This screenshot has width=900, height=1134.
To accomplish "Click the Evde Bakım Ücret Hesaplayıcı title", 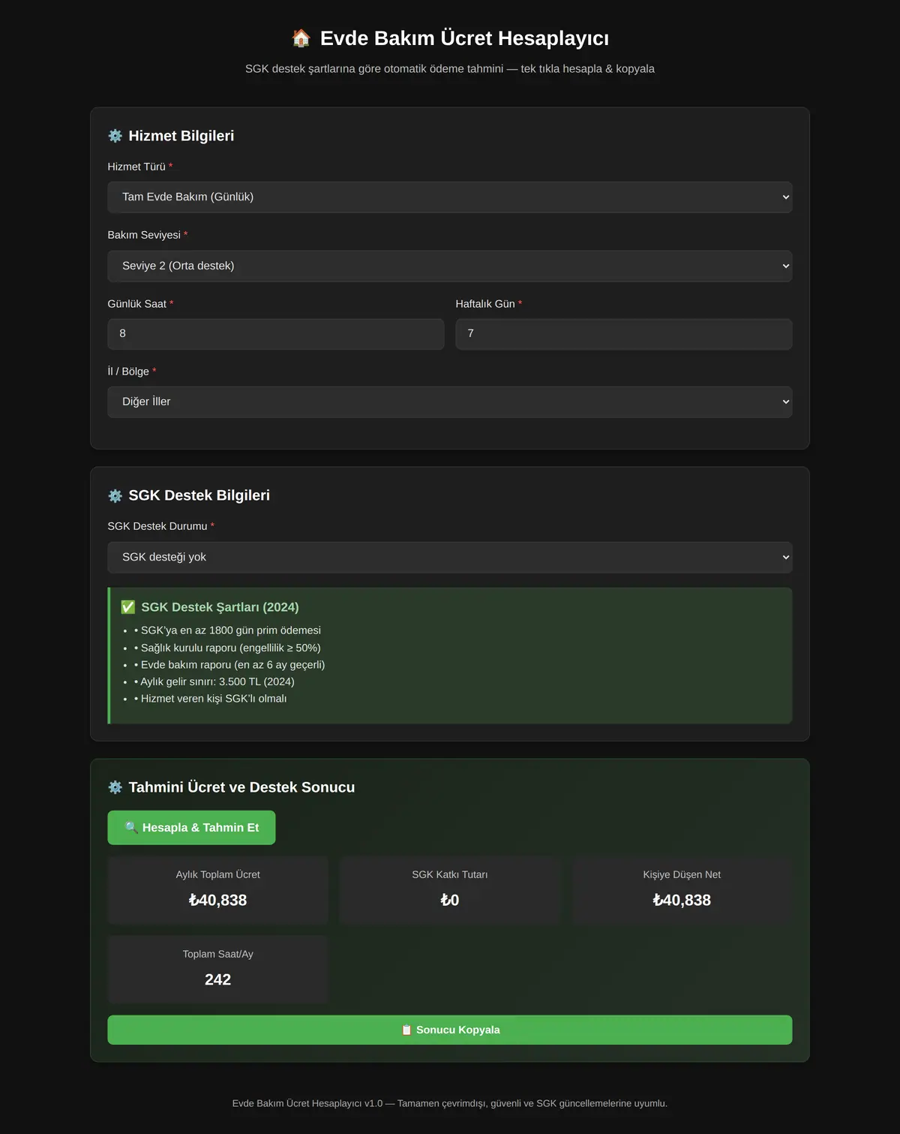I will pos(464,38).
